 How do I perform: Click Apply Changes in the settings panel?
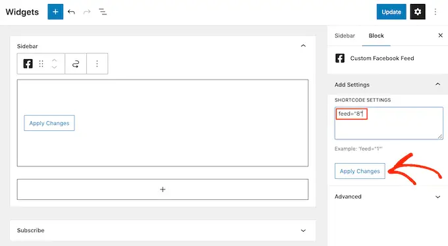tap(360, 171)
